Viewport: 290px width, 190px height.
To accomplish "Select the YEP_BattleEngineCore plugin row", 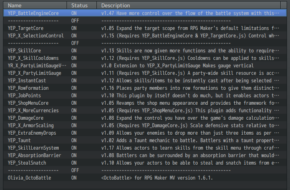I will 145,13.
